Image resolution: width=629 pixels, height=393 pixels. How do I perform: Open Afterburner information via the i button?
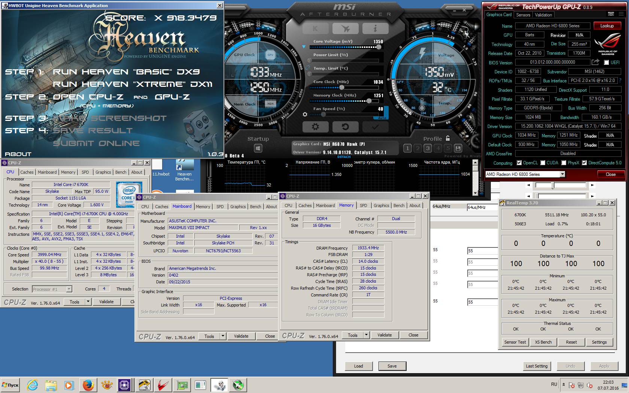coord(375,28)
